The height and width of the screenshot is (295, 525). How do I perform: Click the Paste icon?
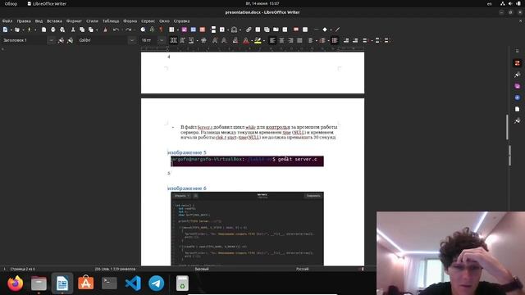[91, 29]
